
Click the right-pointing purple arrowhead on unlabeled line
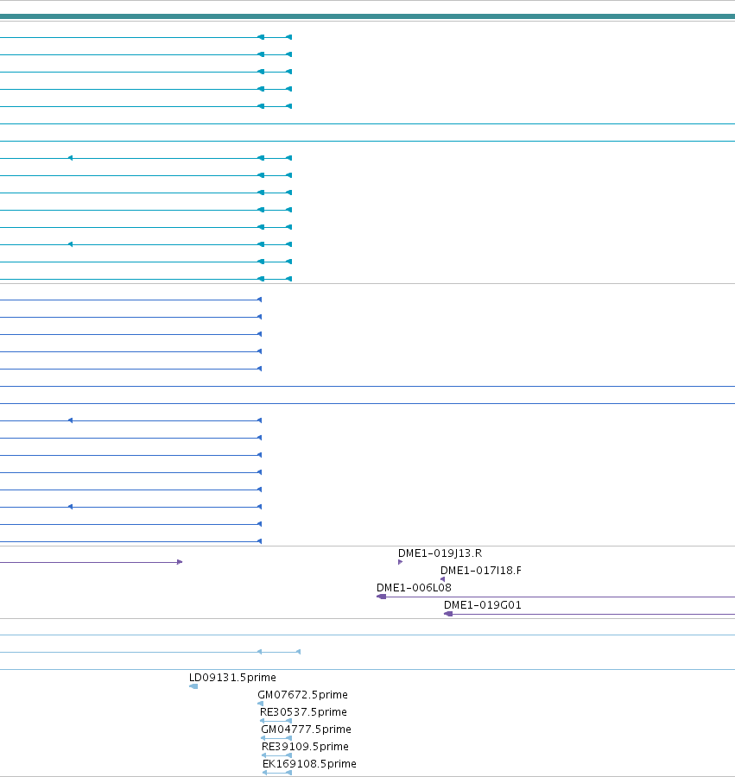[x=180, y=562]
